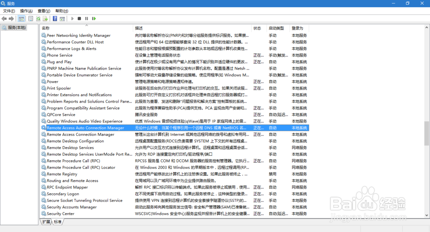Toggle the console tree show/hide icon
430x232 pixels.
[21, 18]
